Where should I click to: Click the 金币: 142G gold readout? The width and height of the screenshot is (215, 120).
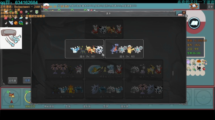tap(193, 45)
